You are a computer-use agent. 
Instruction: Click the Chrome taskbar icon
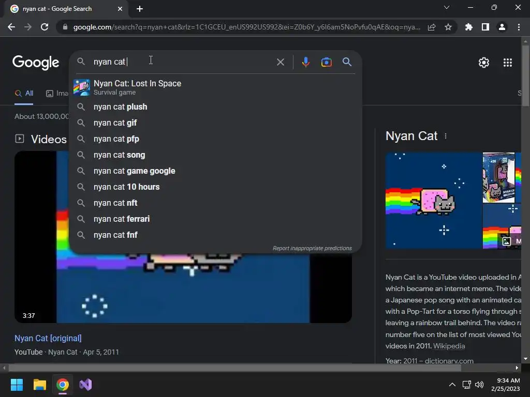tap(62, 385)
